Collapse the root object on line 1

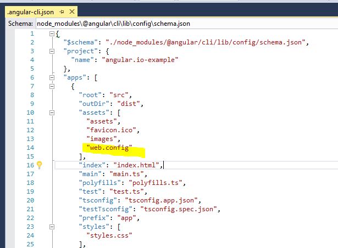click(52, 33)
